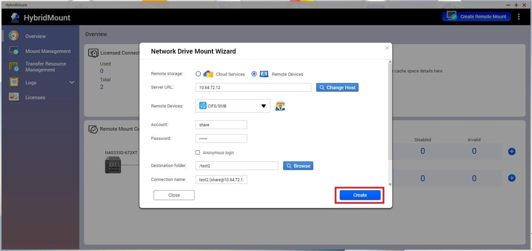
Task: Open Logs in the sidebar
Action: click(31, 83)
